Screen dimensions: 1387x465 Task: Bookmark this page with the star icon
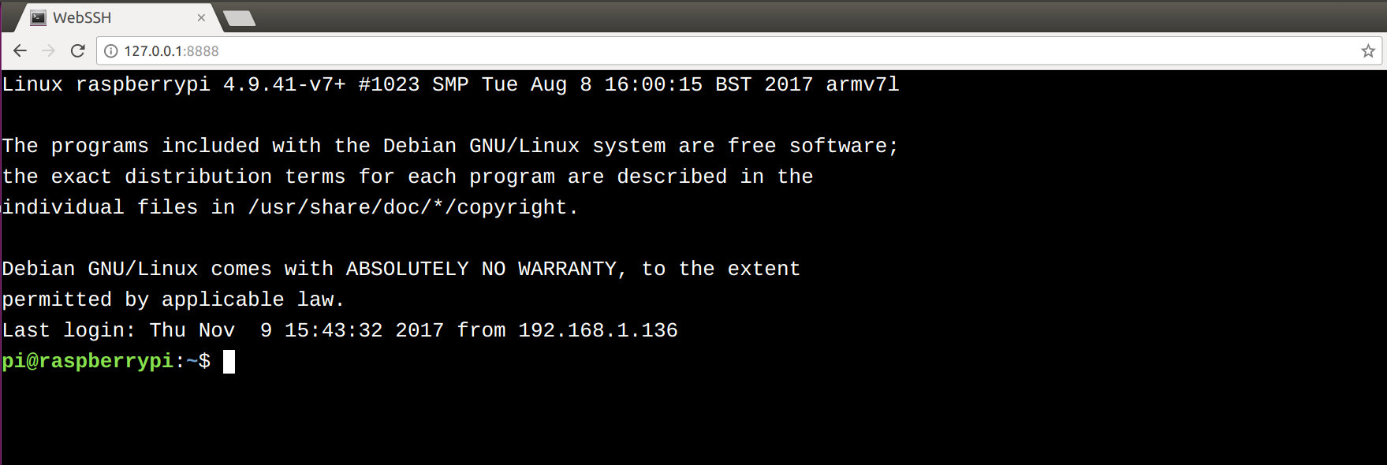point(1368,51)
